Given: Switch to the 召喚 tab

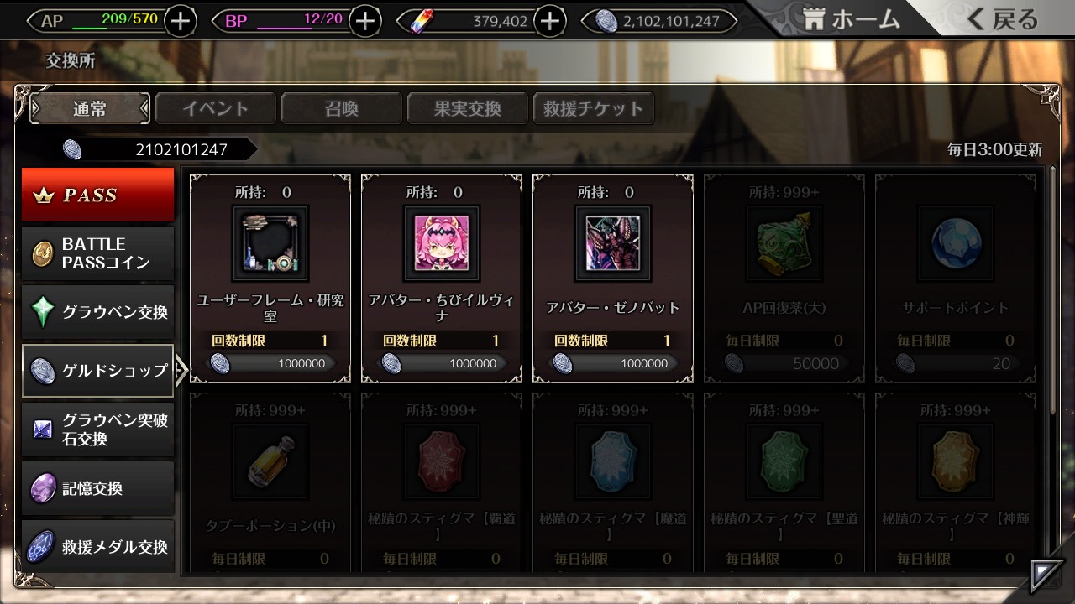Looking at the screenshot, I should (x=342, y=108).
